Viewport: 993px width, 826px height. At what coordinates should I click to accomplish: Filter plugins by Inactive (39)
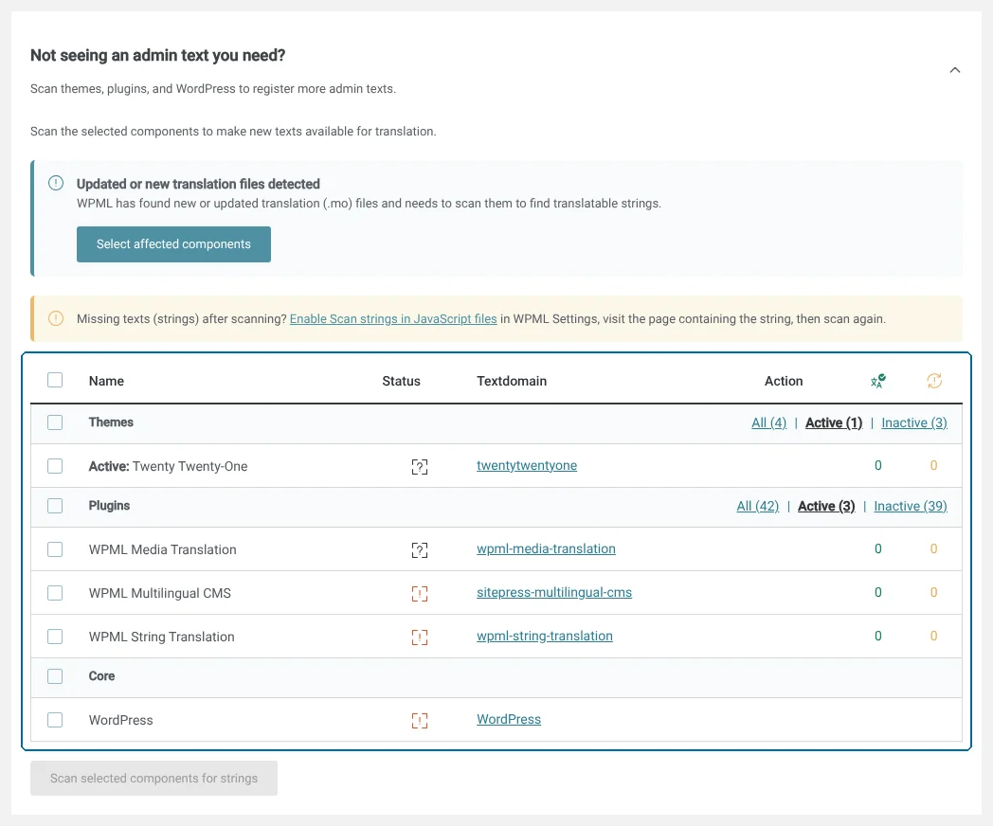[911, 507]
